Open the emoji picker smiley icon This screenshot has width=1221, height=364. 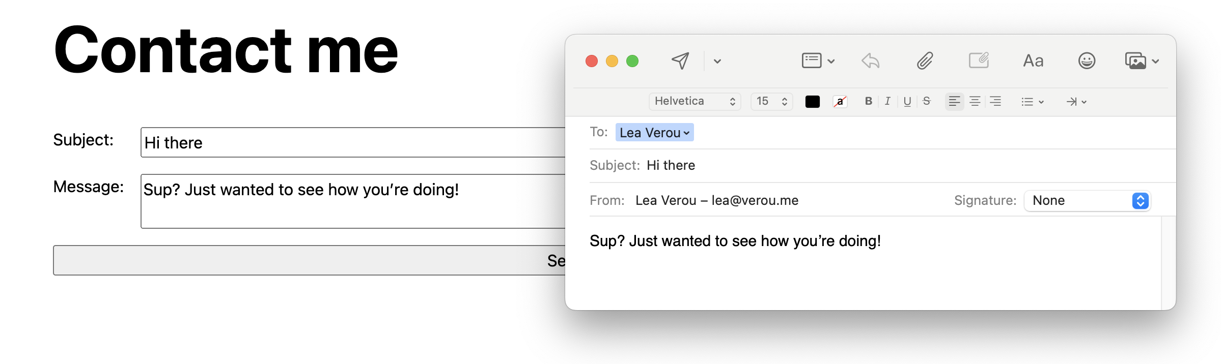point(1087,61)
